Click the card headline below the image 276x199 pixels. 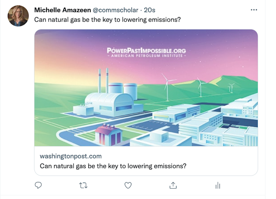point(113,166)
